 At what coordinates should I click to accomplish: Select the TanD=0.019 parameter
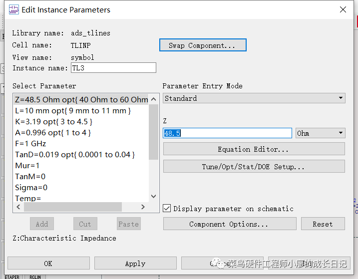[75, 155]
